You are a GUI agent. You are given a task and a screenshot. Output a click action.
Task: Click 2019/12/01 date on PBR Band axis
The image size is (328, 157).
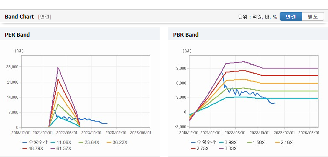point(189,133)
